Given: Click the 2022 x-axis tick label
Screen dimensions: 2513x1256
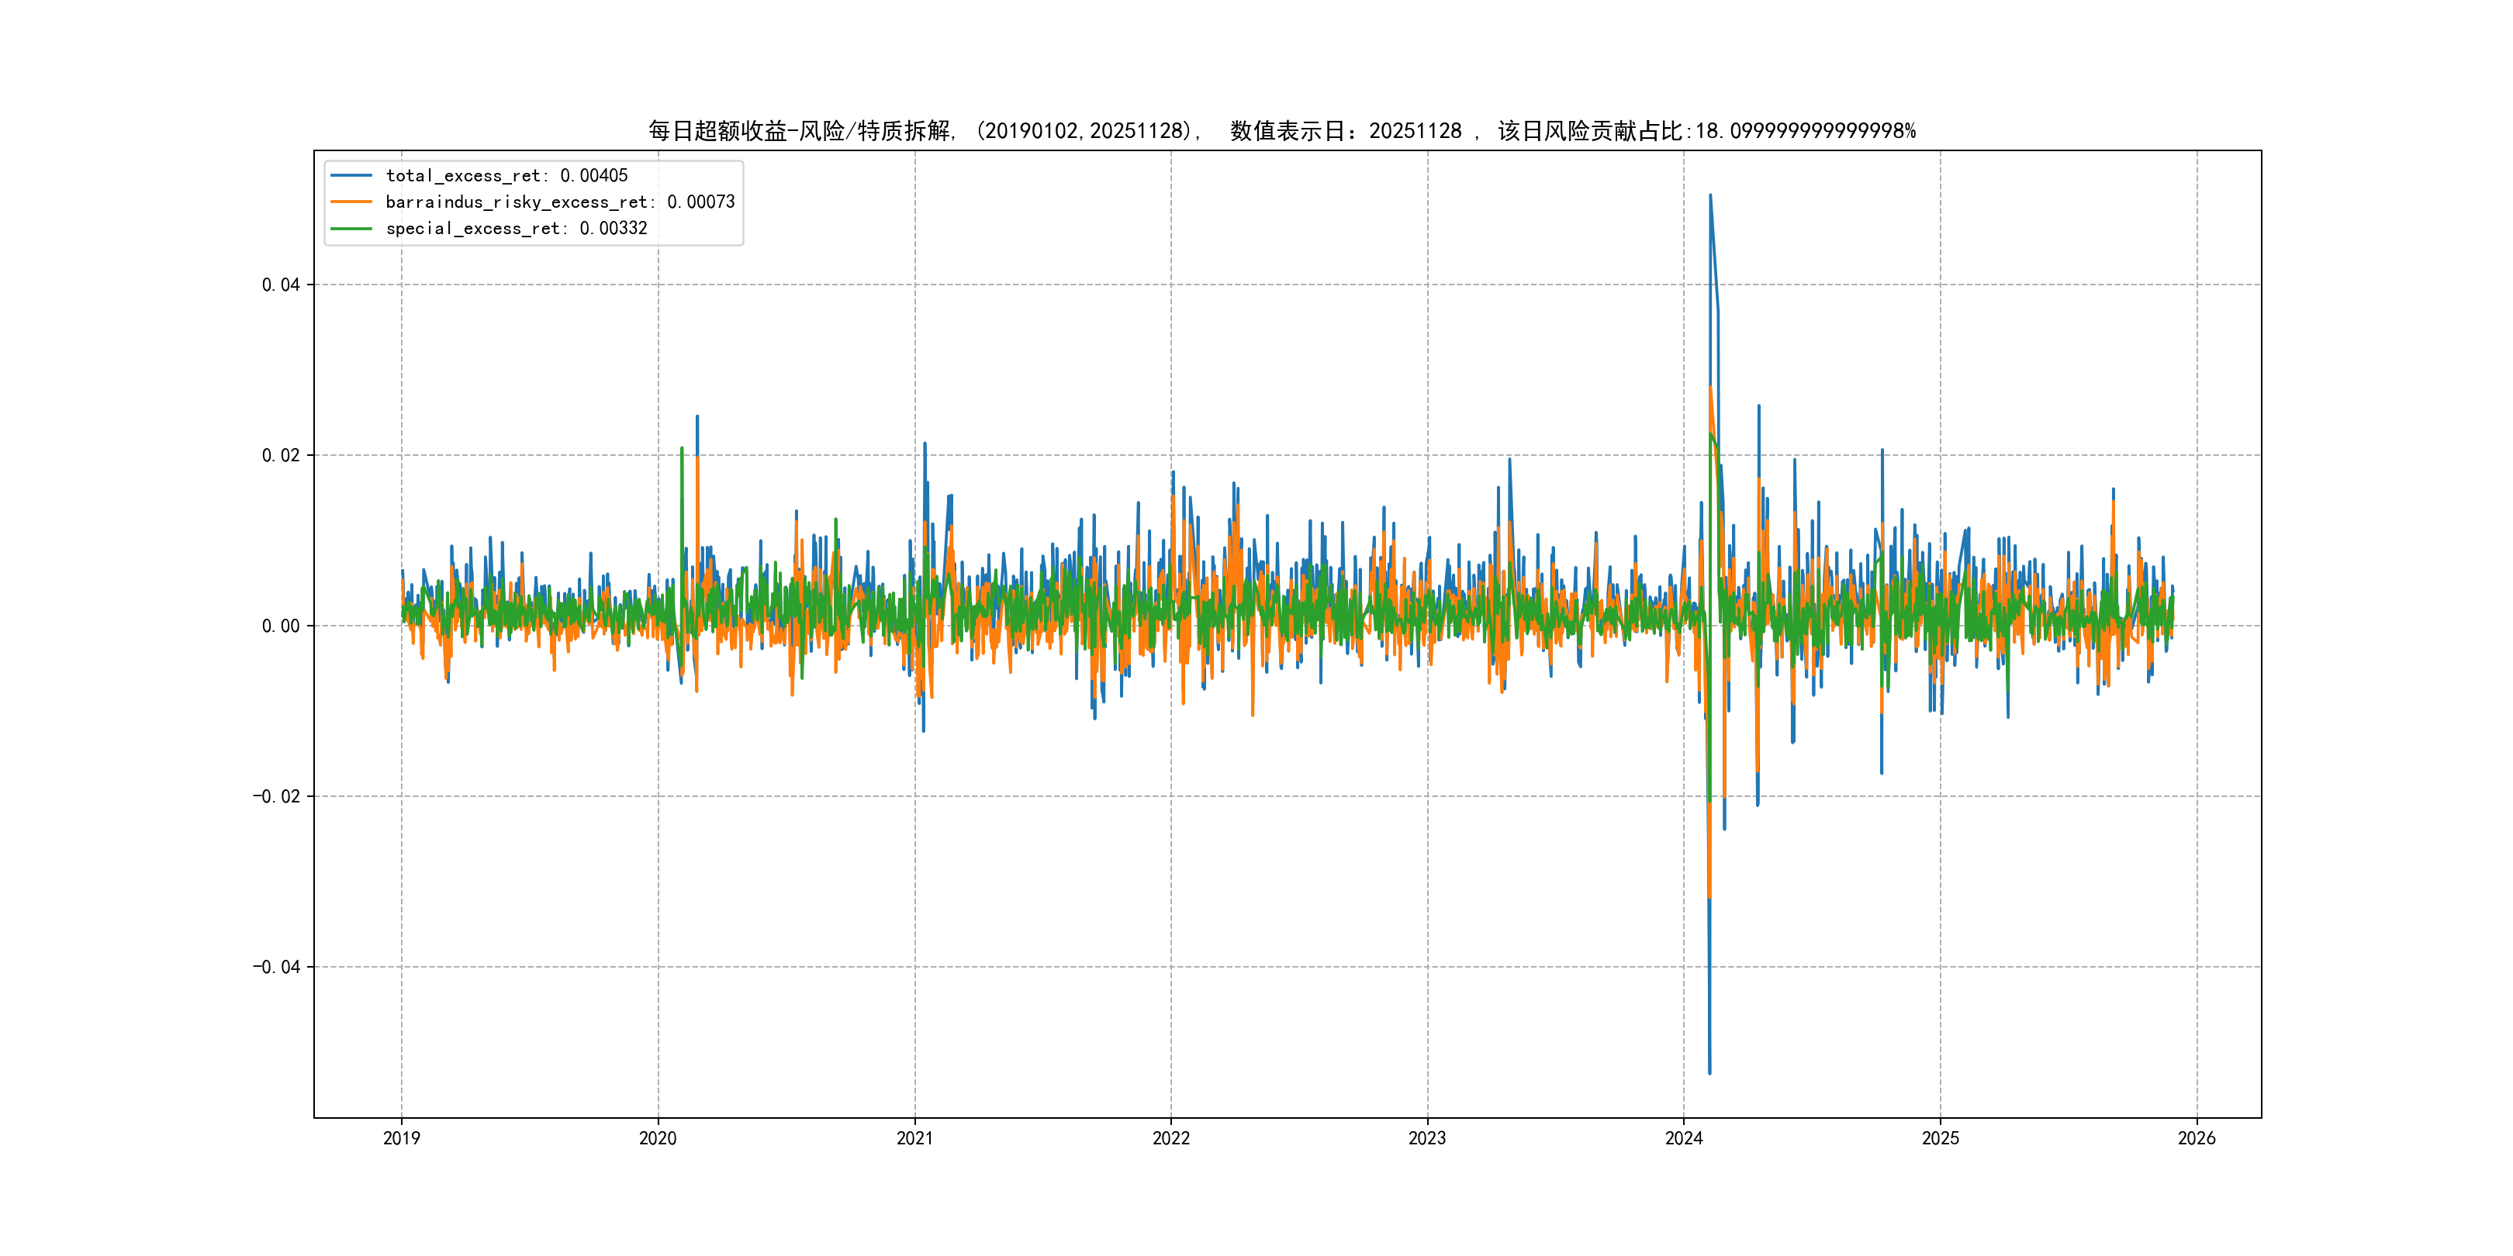Looking at the screenshot, I should (1170, 1138).
